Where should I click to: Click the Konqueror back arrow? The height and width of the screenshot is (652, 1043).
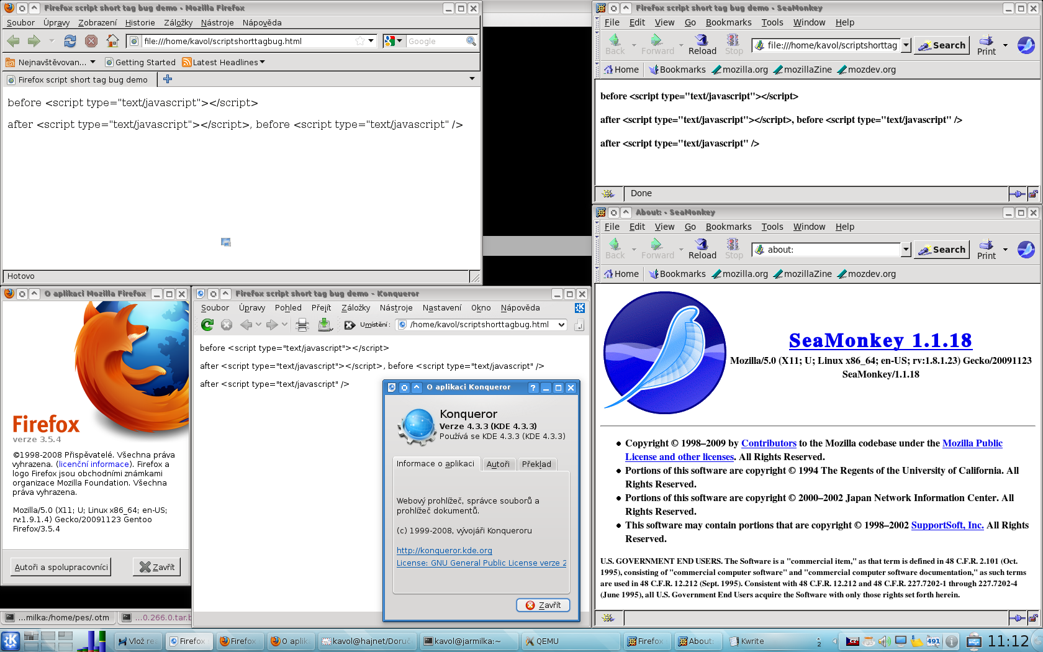pos(246,324)
